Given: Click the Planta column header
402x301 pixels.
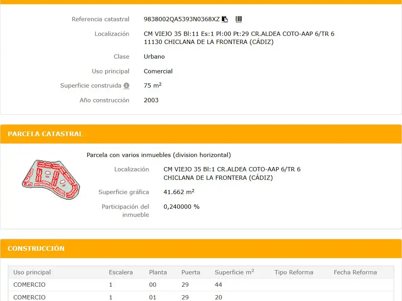Looking at the screenshot, I should [158, 272].
